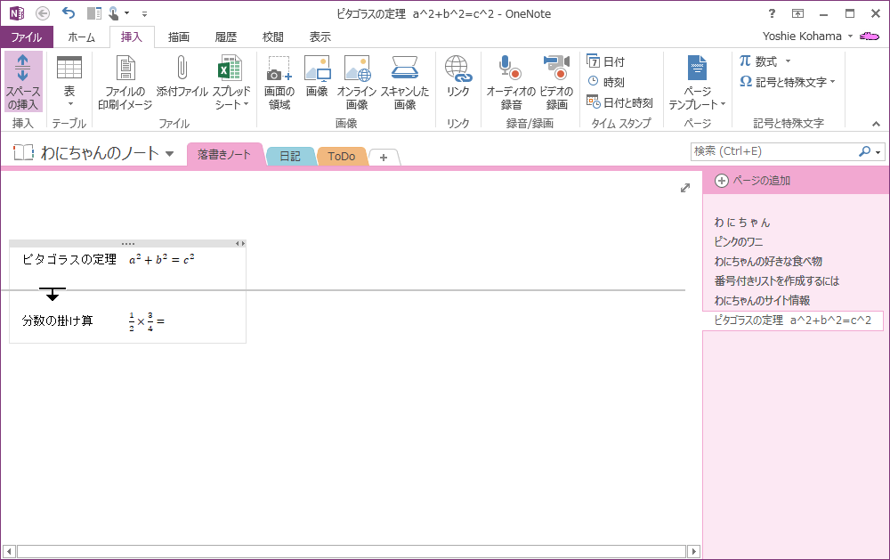
Task: Insert an equation with 数式 button
Action: click(x=758, y=61)
